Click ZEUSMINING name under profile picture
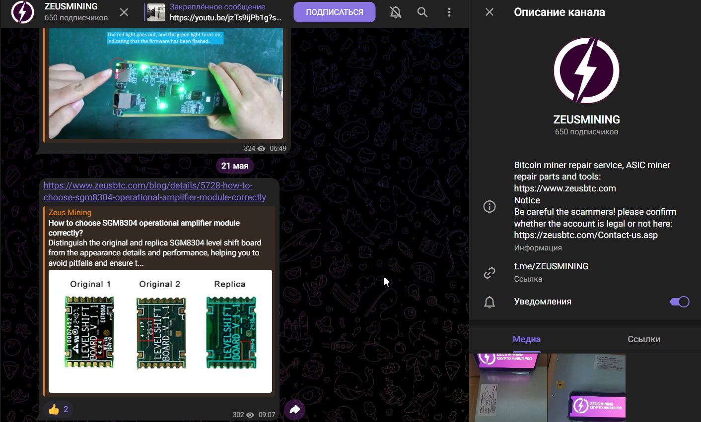The height and width of the screenshot is (422, 701). (586, 120)
